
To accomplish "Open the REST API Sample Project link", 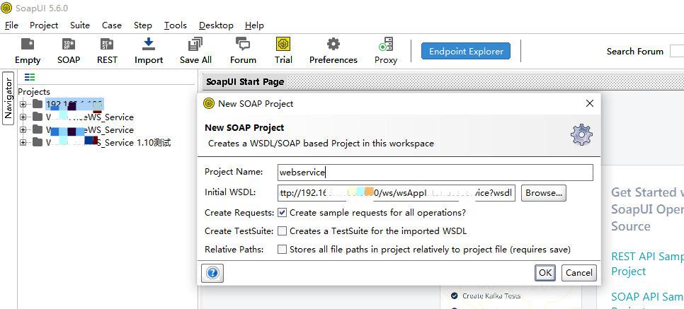I will click(x=647, y=264).
